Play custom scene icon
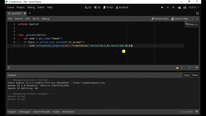This screenshot has height=116, width=206. pos(185,7)
